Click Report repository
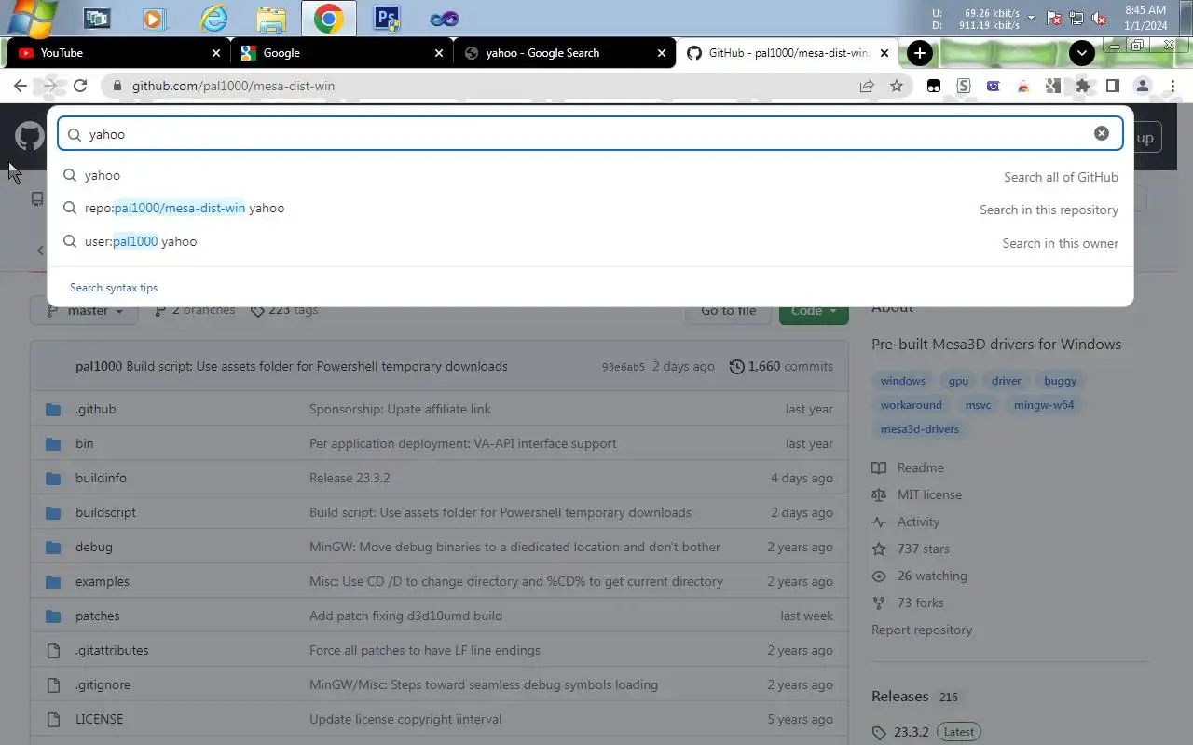1193x745 pixels. point(922,630)
